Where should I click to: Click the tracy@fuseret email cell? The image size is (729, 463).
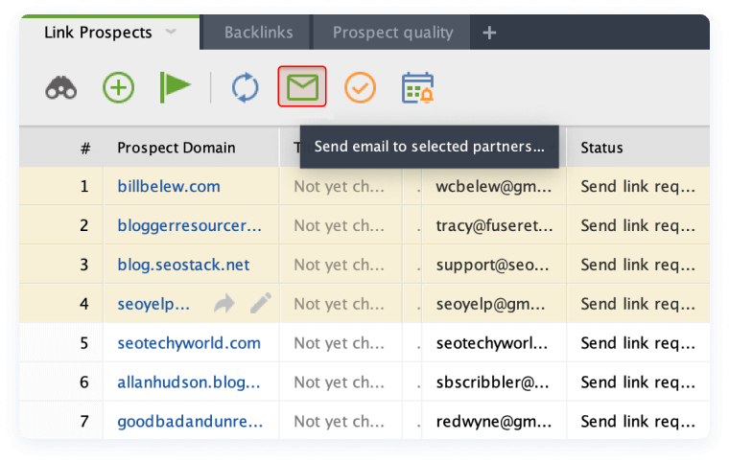coord(491,225)
